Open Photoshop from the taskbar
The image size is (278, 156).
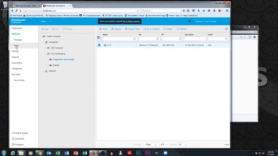pos(139,153)
